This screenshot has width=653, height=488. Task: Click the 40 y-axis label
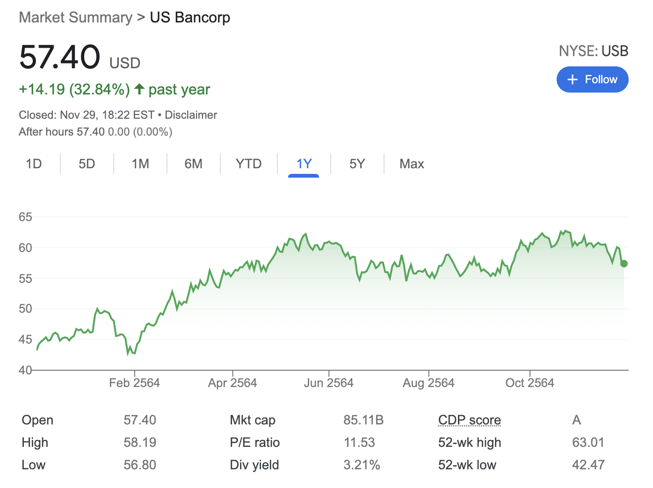tap(25, 370)
